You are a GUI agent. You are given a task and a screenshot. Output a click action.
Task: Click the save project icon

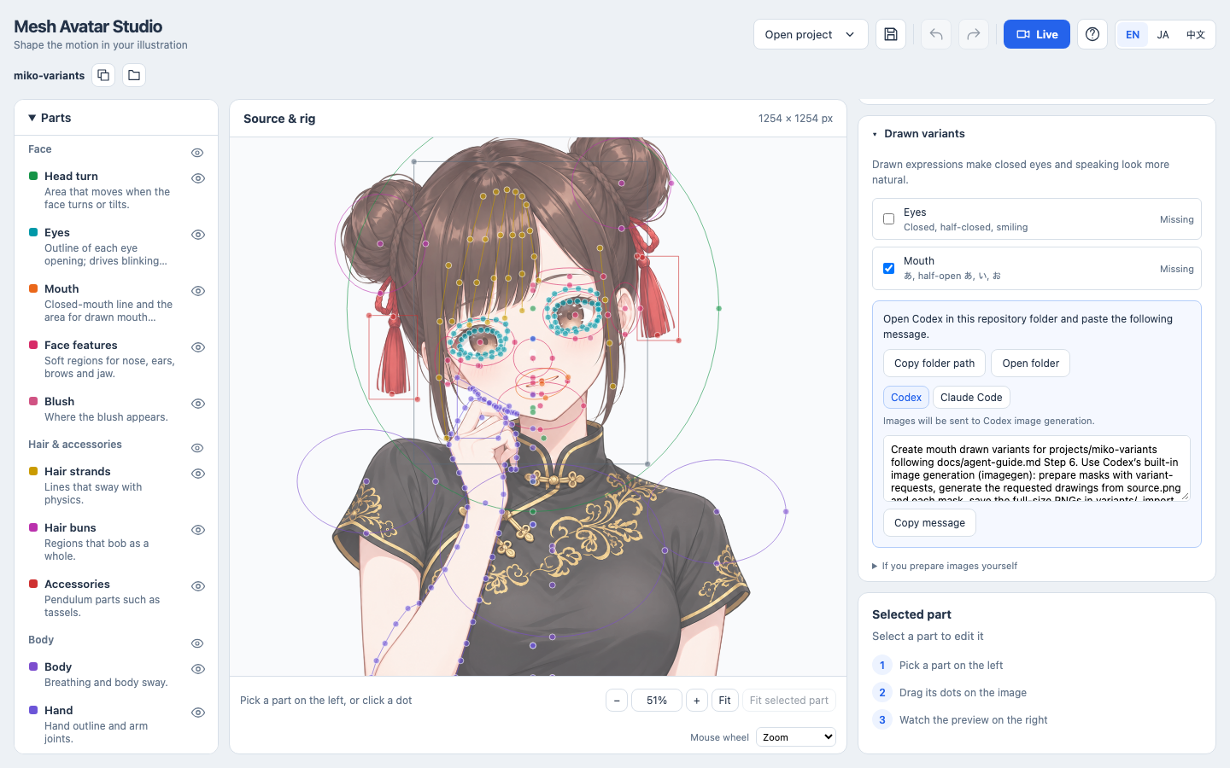tap(891, 34)
